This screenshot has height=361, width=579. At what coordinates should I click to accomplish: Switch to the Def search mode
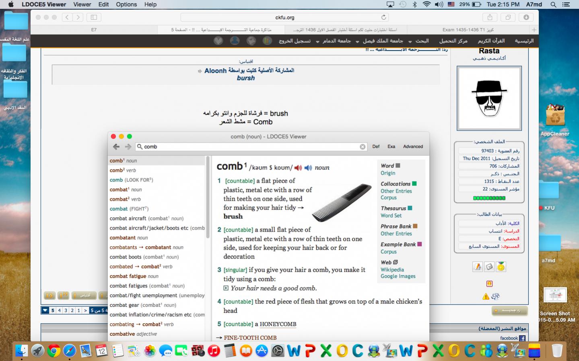376,147
